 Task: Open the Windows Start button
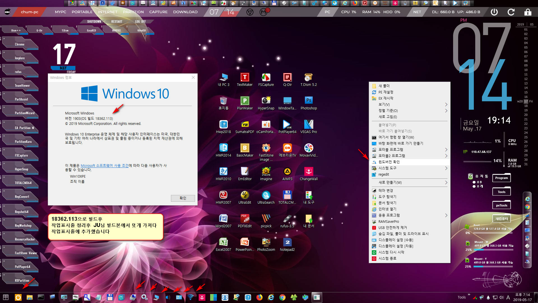pyautogui.click(x=6, y=297)
